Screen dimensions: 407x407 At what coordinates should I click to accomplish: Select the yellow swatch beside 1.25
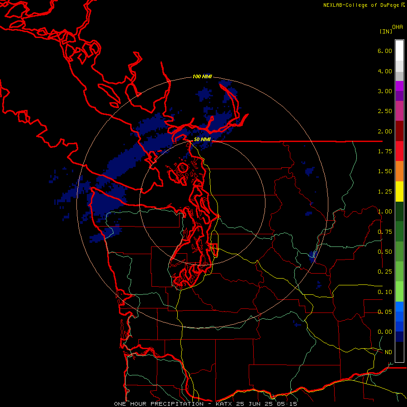tap(399, 191)
